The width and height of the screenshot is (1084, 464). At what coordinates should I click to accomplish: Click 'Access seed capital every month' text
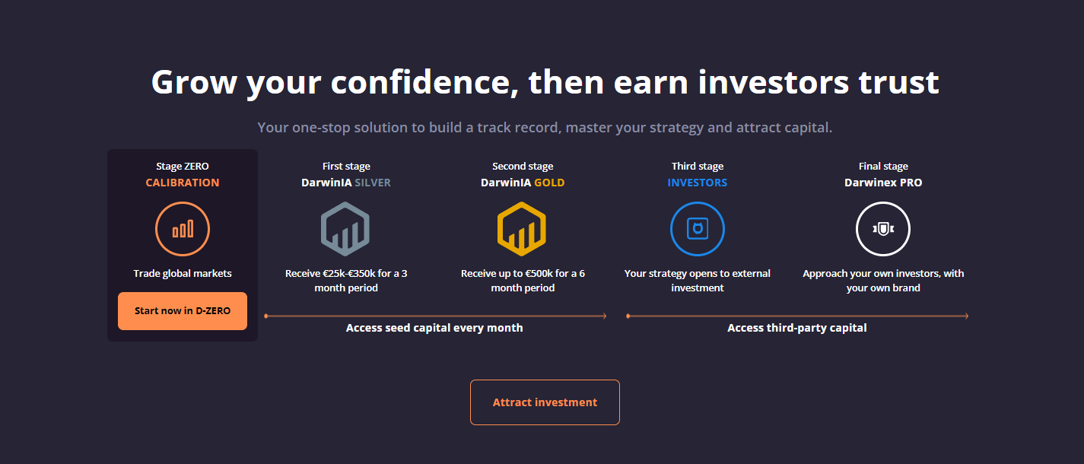(x=434, y=328)
